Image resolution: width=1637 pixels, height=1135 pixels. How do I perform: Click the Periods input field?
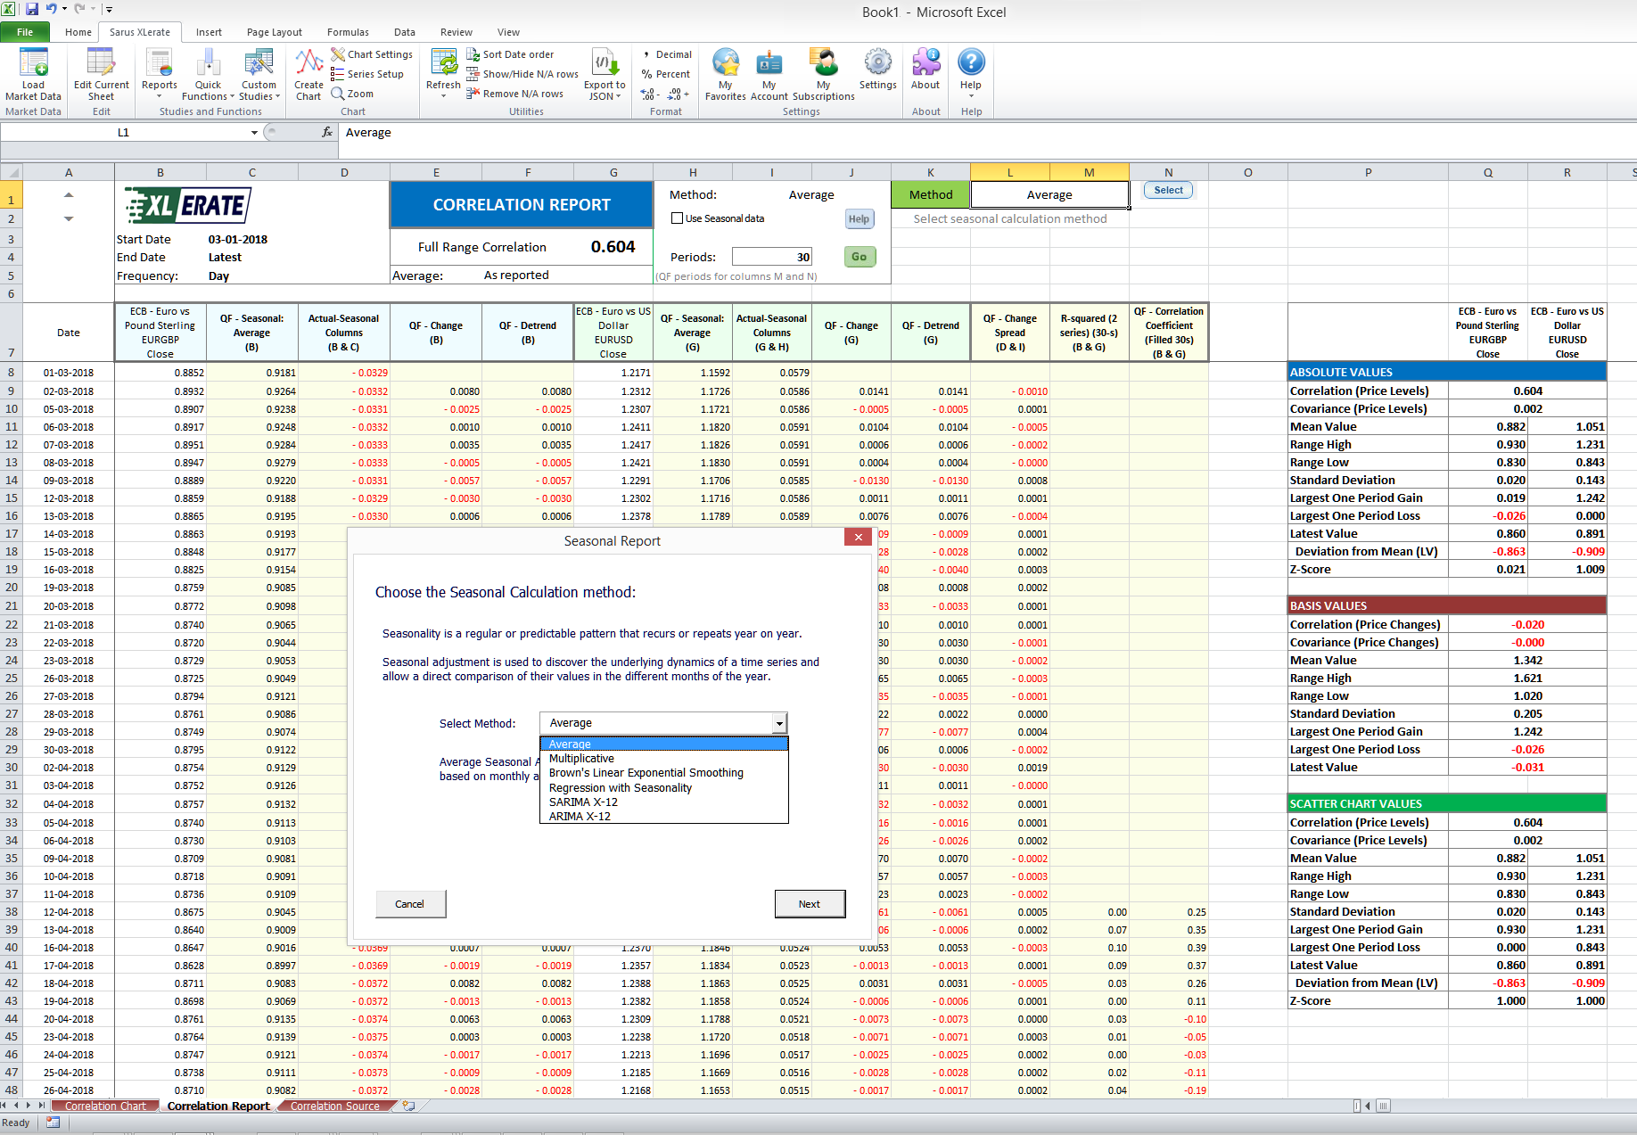[771, 257]
